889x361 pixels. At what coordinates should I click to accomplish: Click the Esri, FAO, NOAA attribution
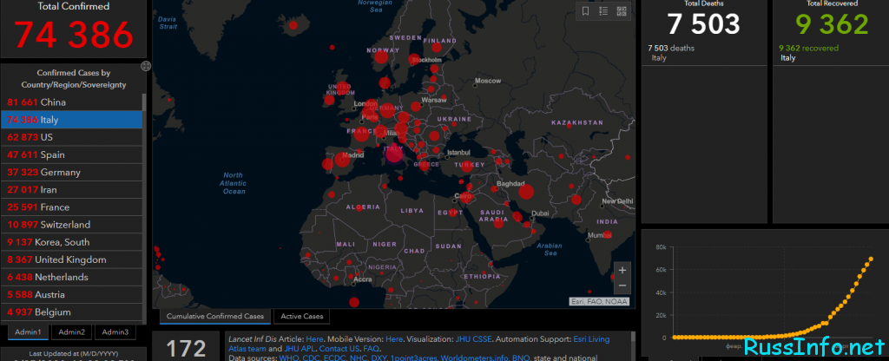(x=599, y=301)
